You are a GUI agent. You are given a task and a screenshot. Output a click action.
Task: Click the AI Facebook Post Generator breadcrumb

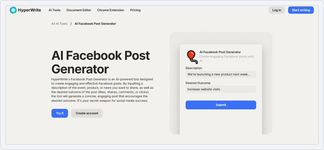pyautogui.click(x=95, y=24)
